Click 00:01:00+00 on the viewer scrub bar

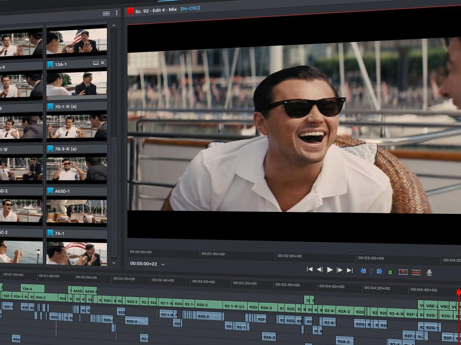pos(213,254)
